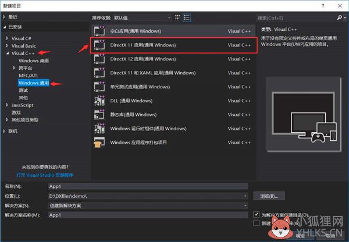
Task: Click the 静态库(通用 Windows) template icon
Action: (x=99, y=115)
